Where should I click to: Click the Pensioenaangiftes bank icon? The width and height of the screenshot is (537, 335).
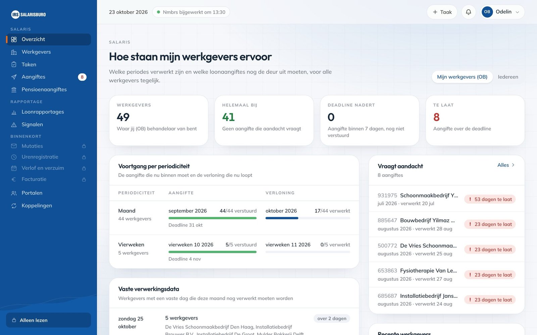click(x=14, y=89)
